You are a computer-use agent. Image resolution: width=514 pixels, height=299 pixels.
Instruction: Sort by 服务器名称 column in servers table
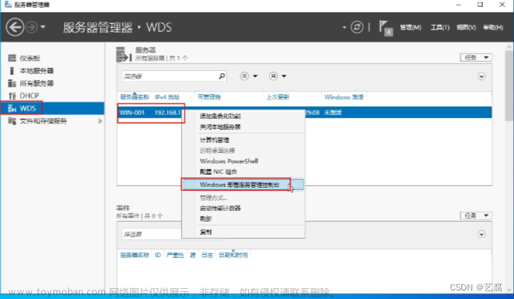(x=134, y=97)
